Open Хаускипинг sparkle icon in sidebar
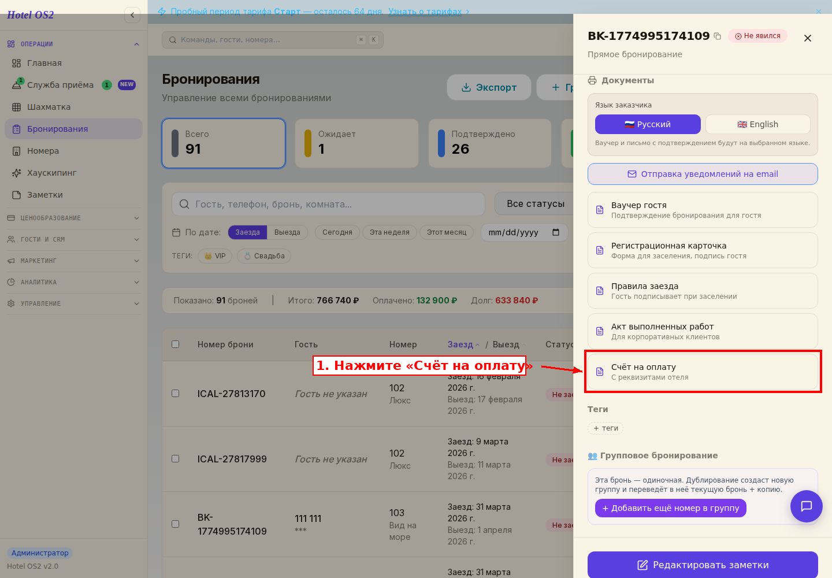The width and height of the screenshot is (832, 578). click(16, 173)
